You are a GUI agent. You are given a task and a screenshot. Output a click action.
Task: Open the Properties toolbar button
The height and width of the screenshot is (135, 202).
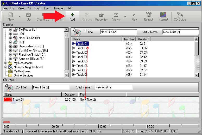101,17
